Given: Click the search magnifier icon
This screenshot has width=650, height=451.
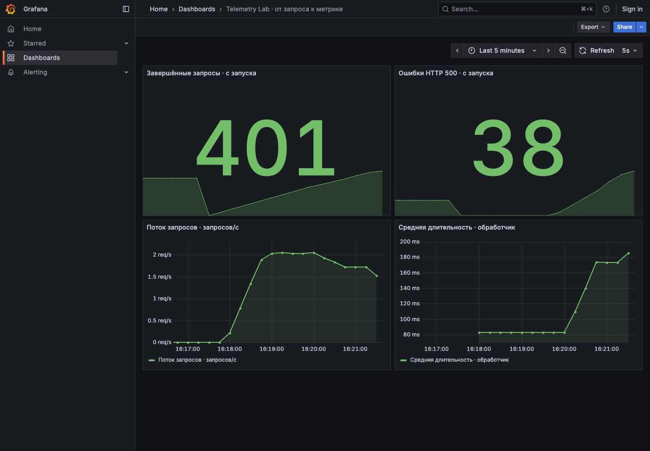Looking at the screenshot, I should [x=446, y=9].
